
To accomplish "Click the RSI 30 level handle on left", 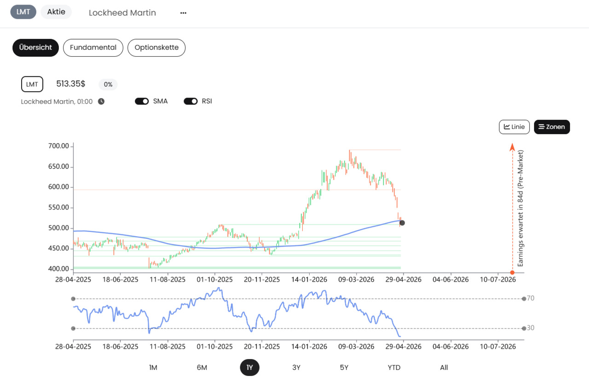I will point(73,328).
